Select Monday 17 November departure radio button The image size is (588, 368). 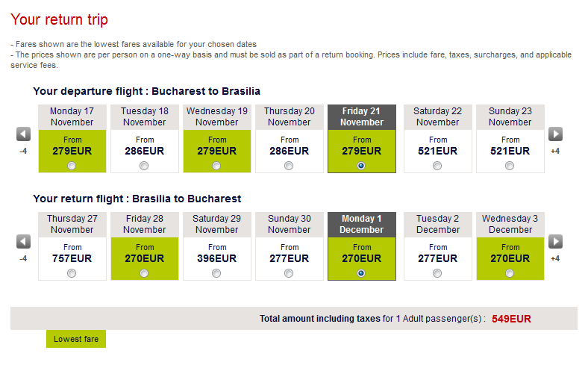[72, 166]
